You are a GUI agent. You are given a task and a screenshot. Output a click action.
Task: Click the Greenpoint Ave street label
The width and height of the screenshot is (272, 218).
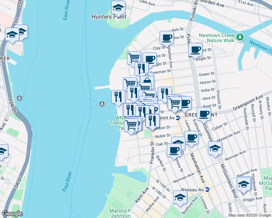(x=248, y=102)
